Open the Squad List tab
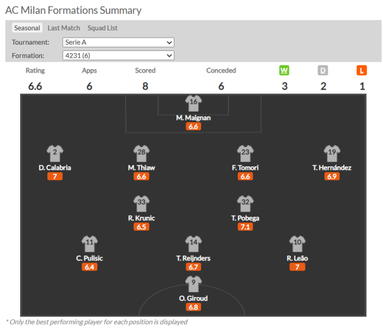Image resolution: width=383 pixels, height=331 pixels. click(103, 28)
